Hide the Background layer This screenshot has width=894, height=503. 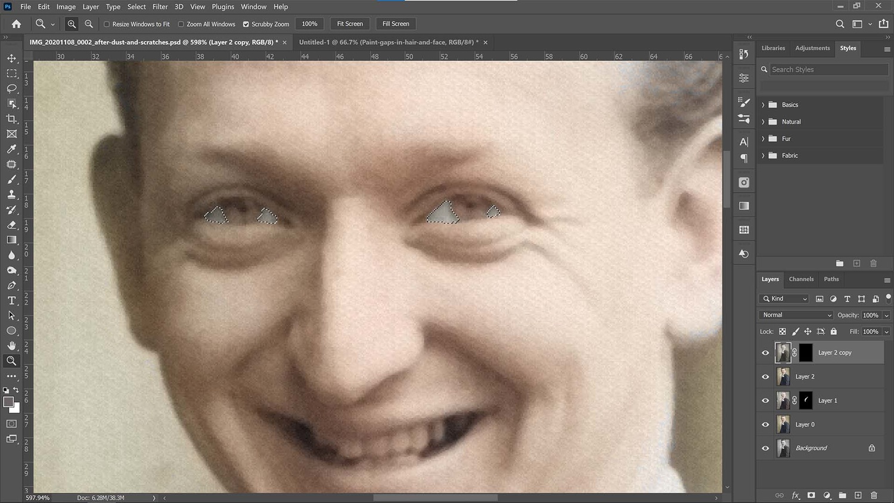coord(765,448)
